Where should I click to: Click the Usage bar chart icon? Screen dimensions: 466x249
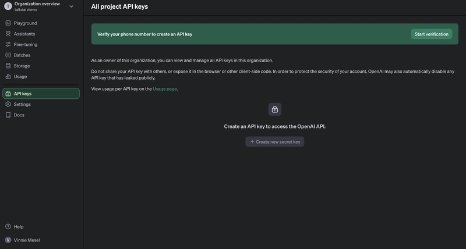tap(8, 77)
